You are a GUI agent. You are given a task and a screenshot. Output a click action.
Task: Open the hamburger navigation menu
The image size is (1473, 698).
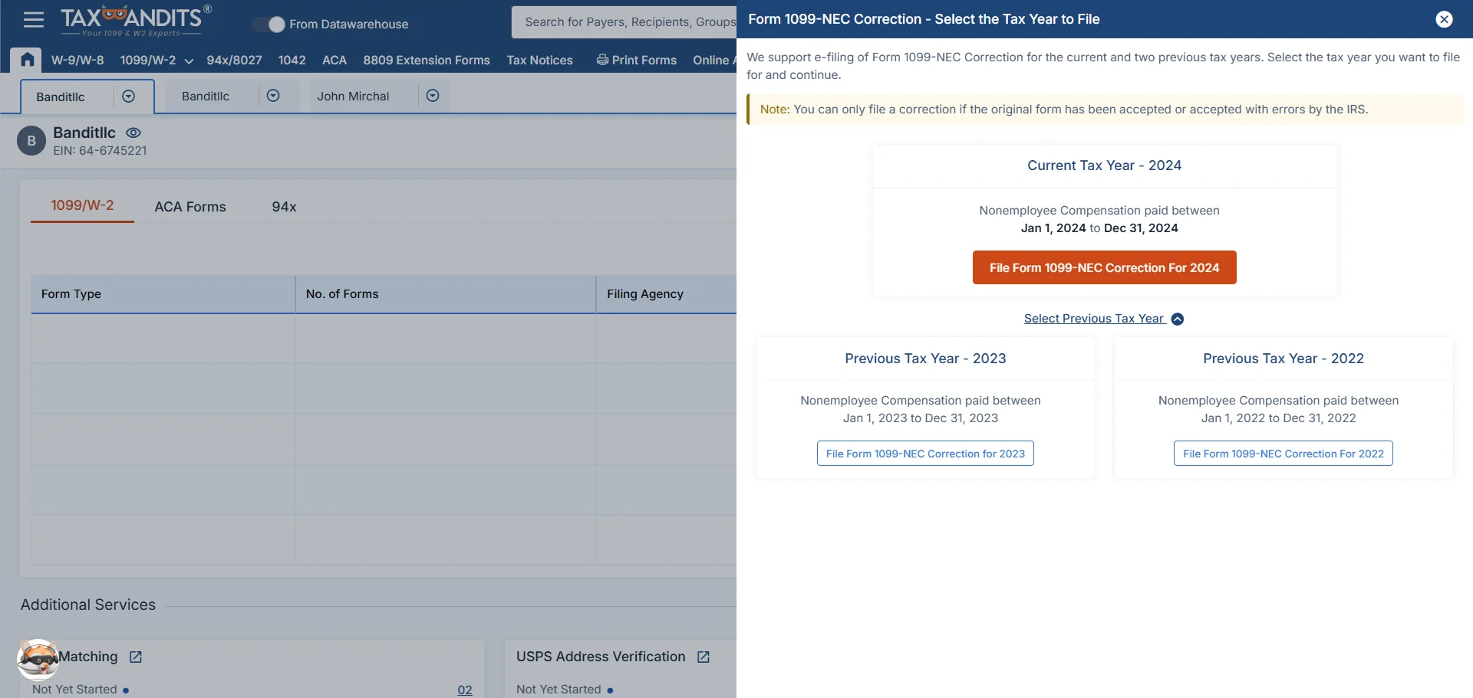(x=34, y=20)
